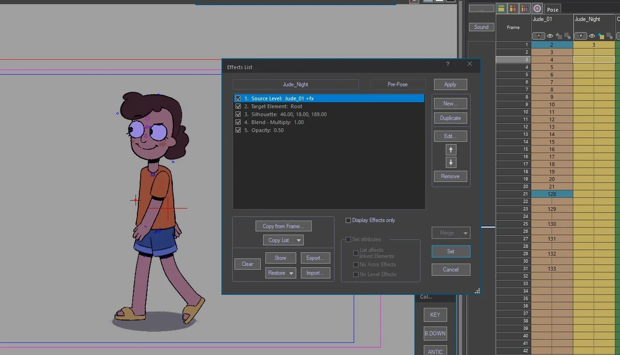Image resolution: width=620 pixels, height=355 pixels.
Task: Click Set to confirm effects
Action: (451, 251)
